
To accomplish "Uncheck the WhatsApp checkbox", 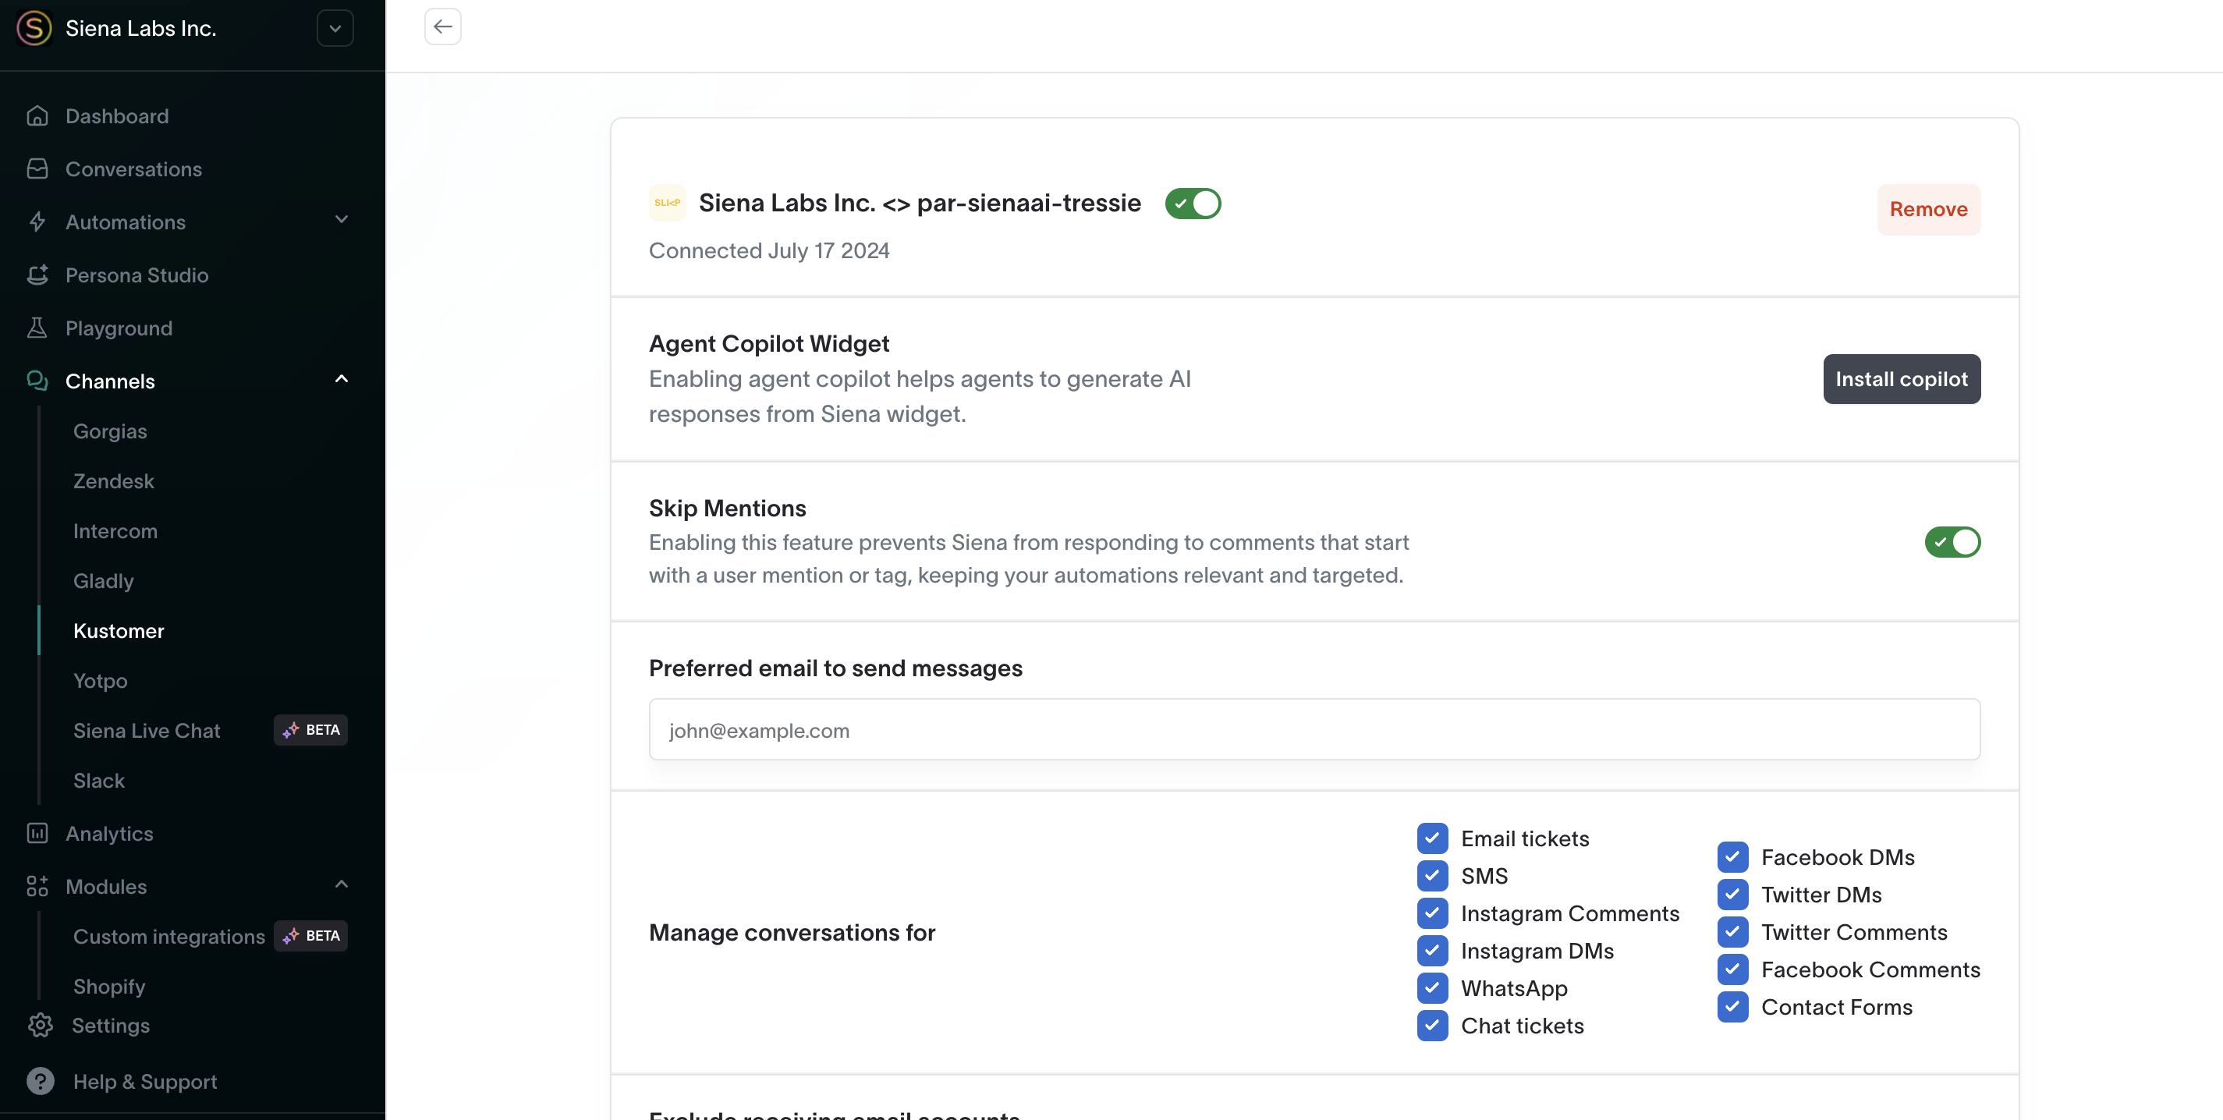I will point(1433,988).
